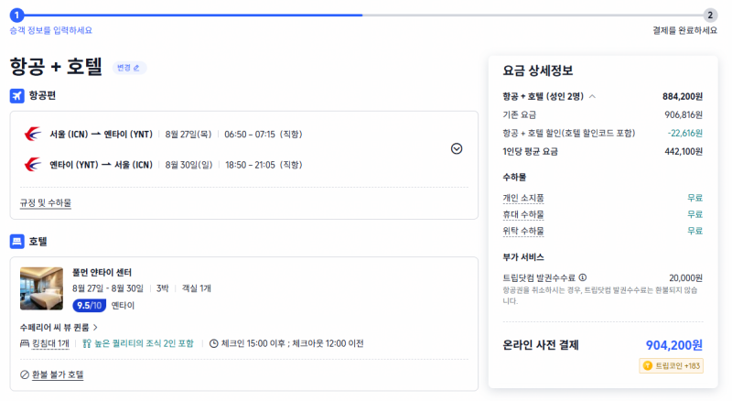
Task: Click info icon next to 트립닷컴 발권수수료
Action: coord(583,277)
